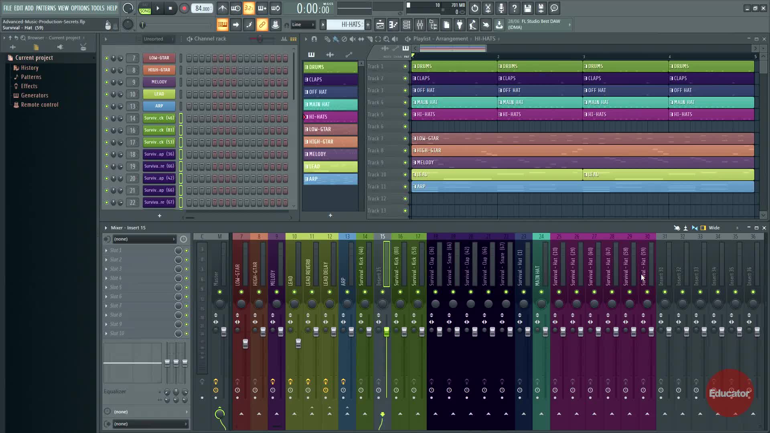Open the Unsorted channel filter dropdown
Image resolution: width=770 pixels, height=433 pixels.
coord(156,39)
